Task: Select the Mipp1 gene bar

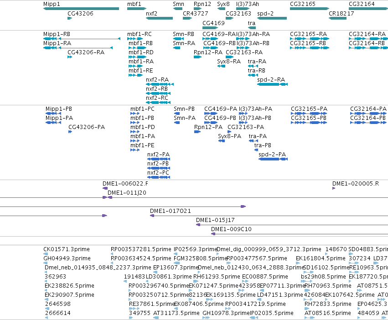Action: (81, 9)
